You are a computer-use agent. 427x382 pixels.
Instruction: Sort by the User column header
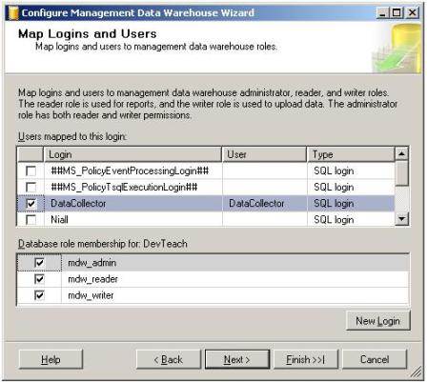[264, 154]
